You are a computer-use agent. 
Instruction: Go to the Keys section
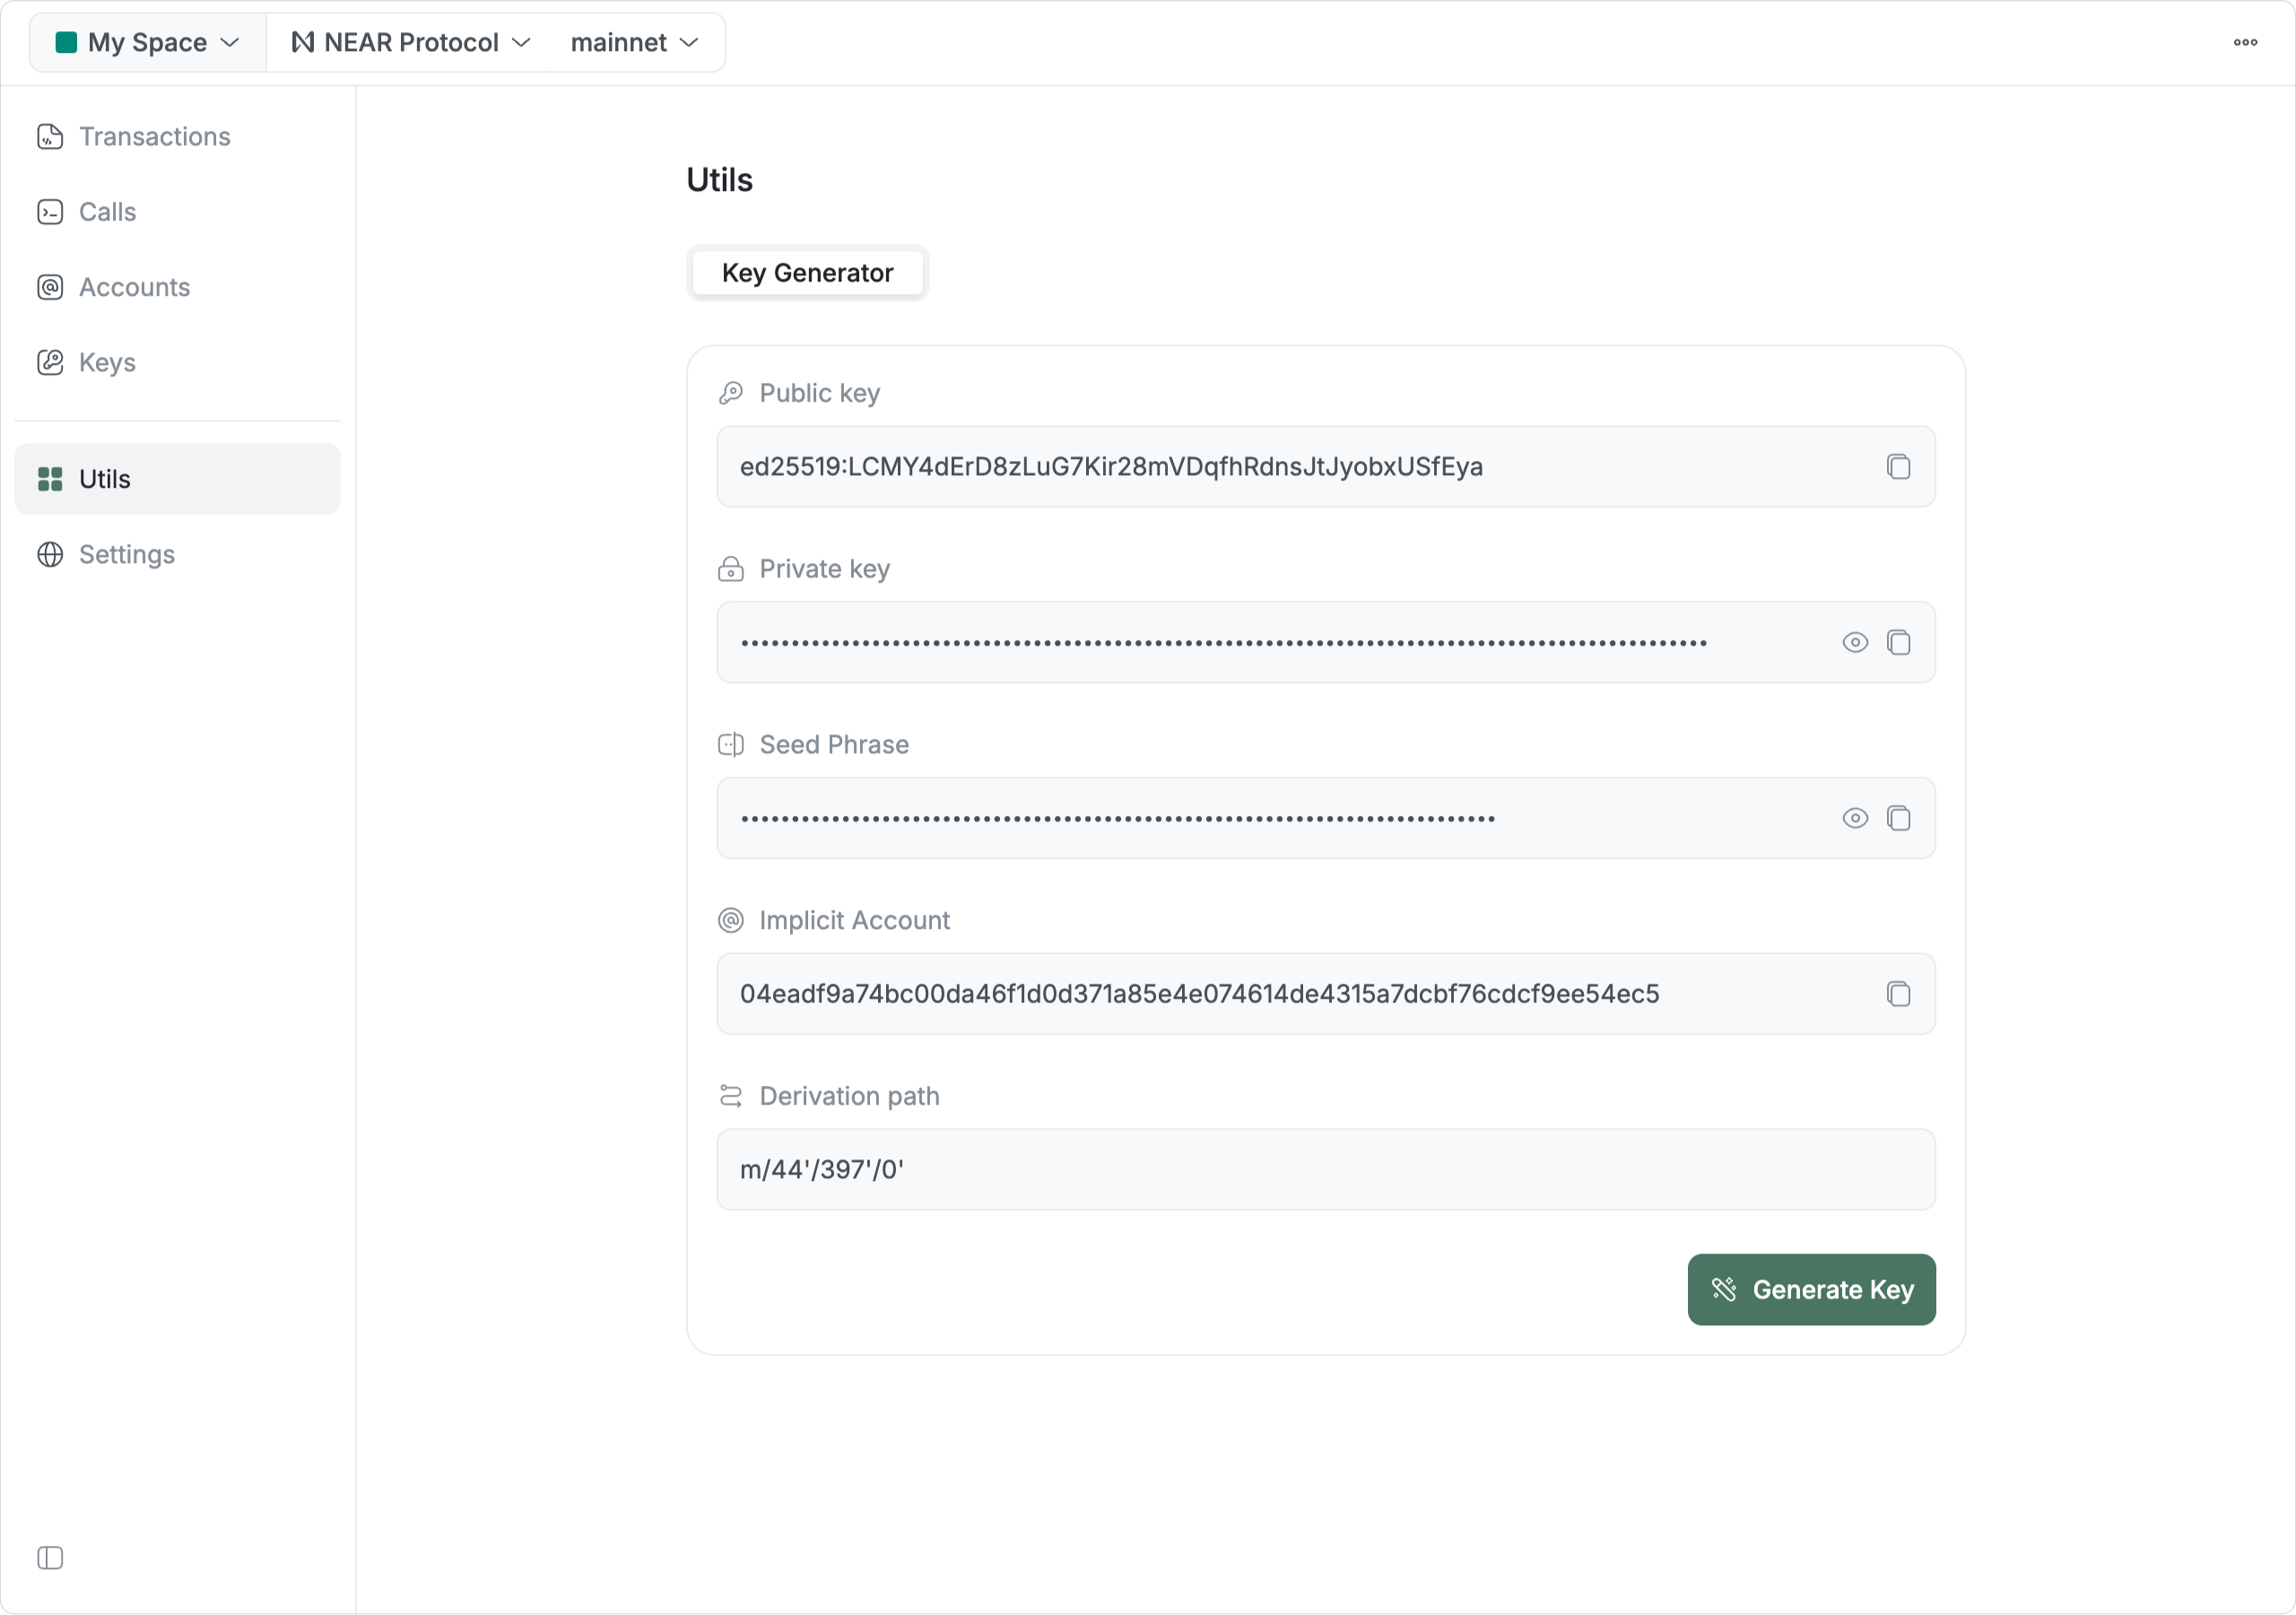click(106, 362)
